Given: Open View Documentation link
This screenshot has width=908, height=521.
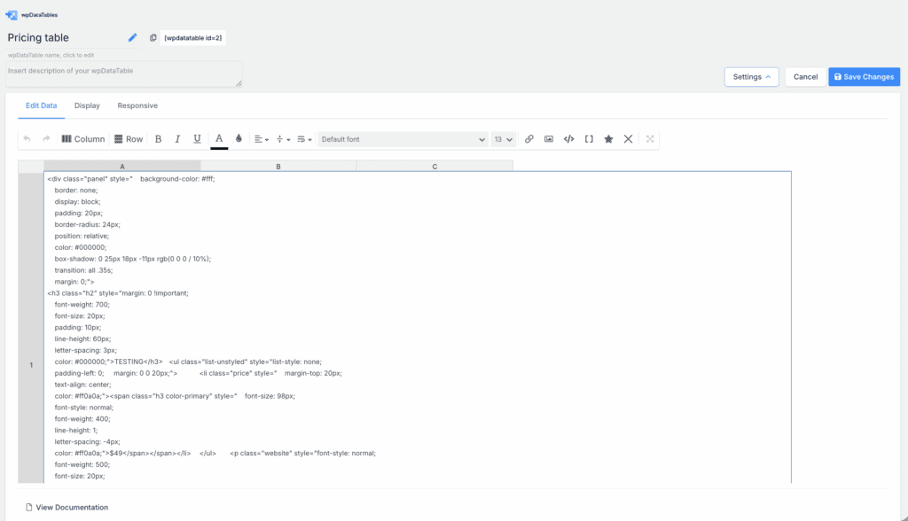Looking at the screenshot, I should coord(67,507).
